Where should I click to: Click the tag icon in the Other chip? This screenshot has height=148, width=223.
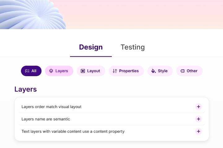[182, 71]
